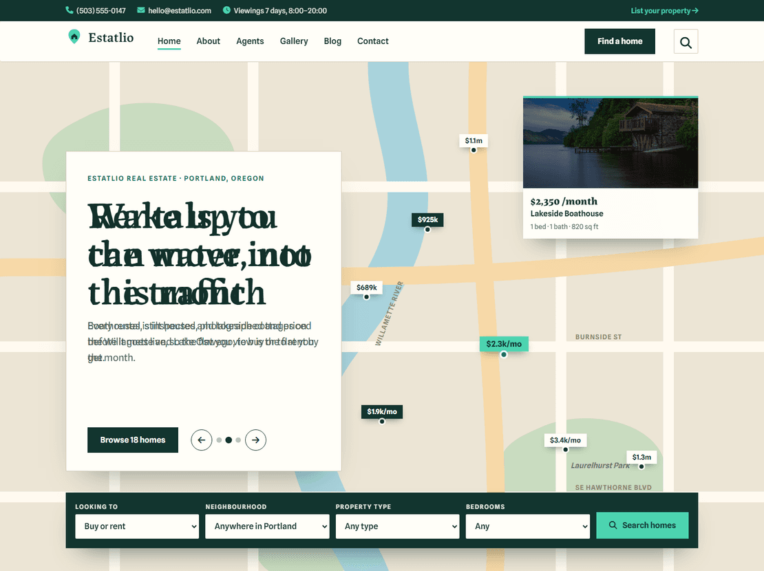Viewport: 764px width, 571px height.
Task: Click the Estatlio brand name
Action: pyautogui.click(x=111, y=38)
